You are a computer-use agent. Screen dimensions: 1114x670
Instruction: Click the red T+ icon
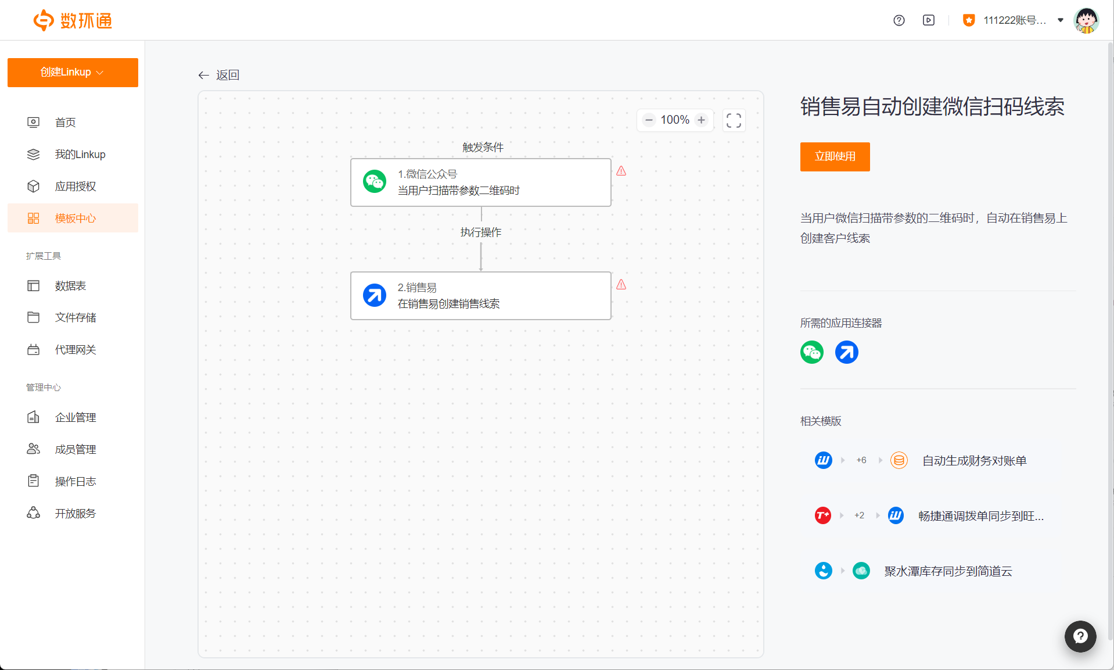823,515
